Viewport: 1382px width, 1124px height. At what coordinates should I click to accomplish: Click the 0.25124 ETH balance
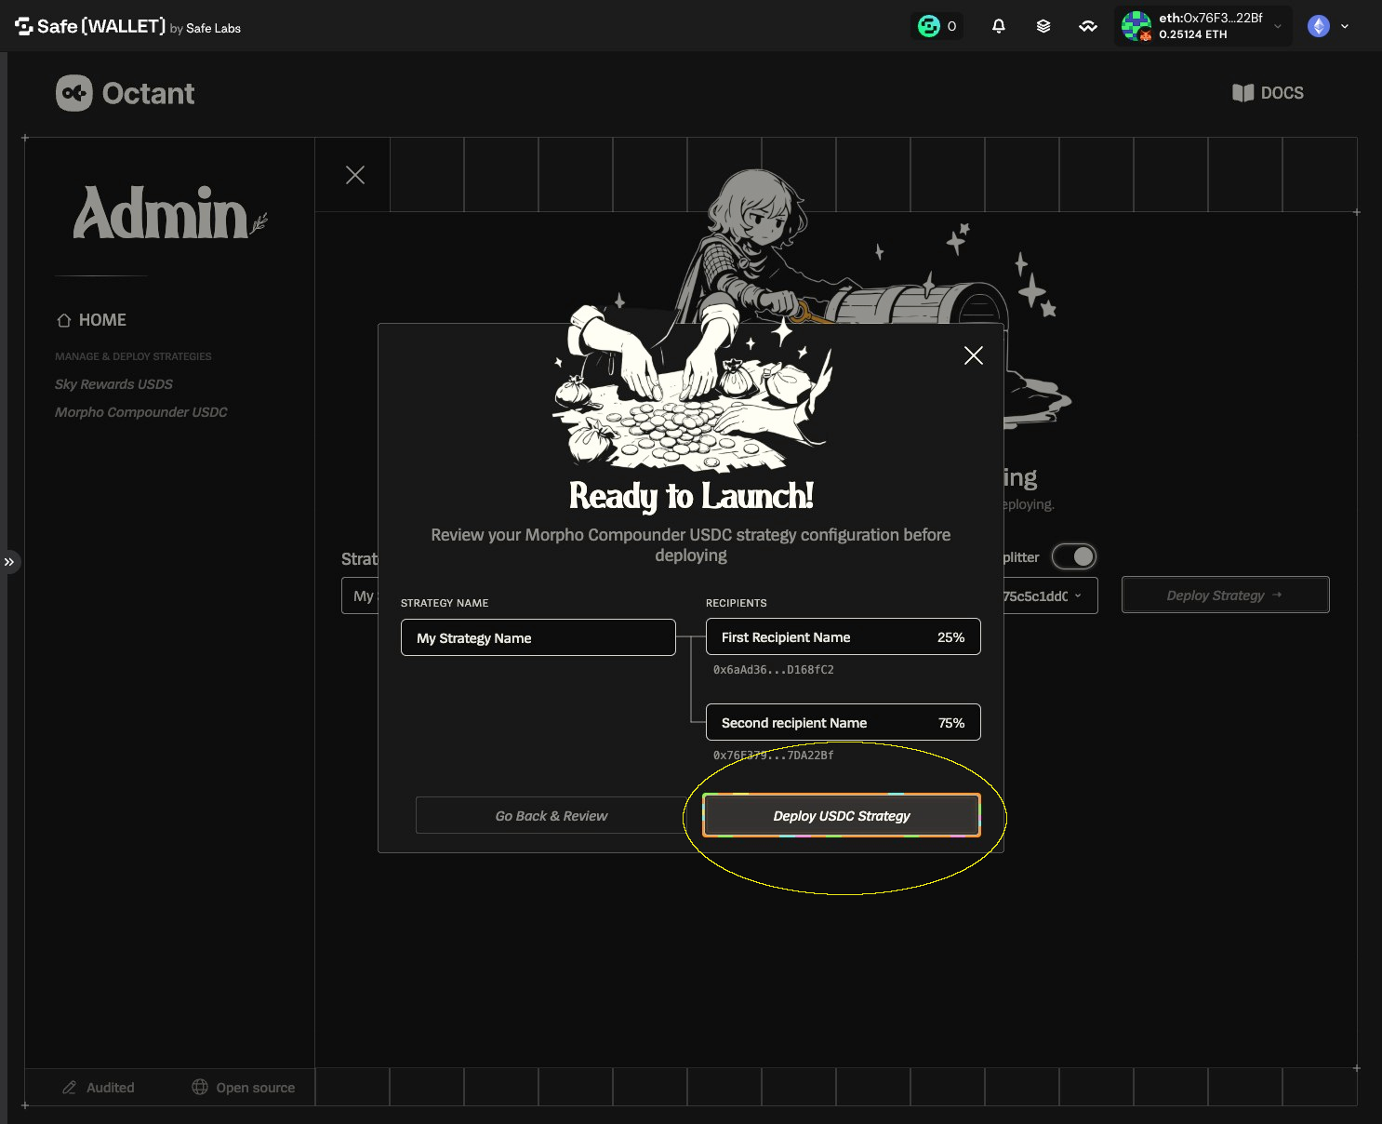tap(1192, 34)
